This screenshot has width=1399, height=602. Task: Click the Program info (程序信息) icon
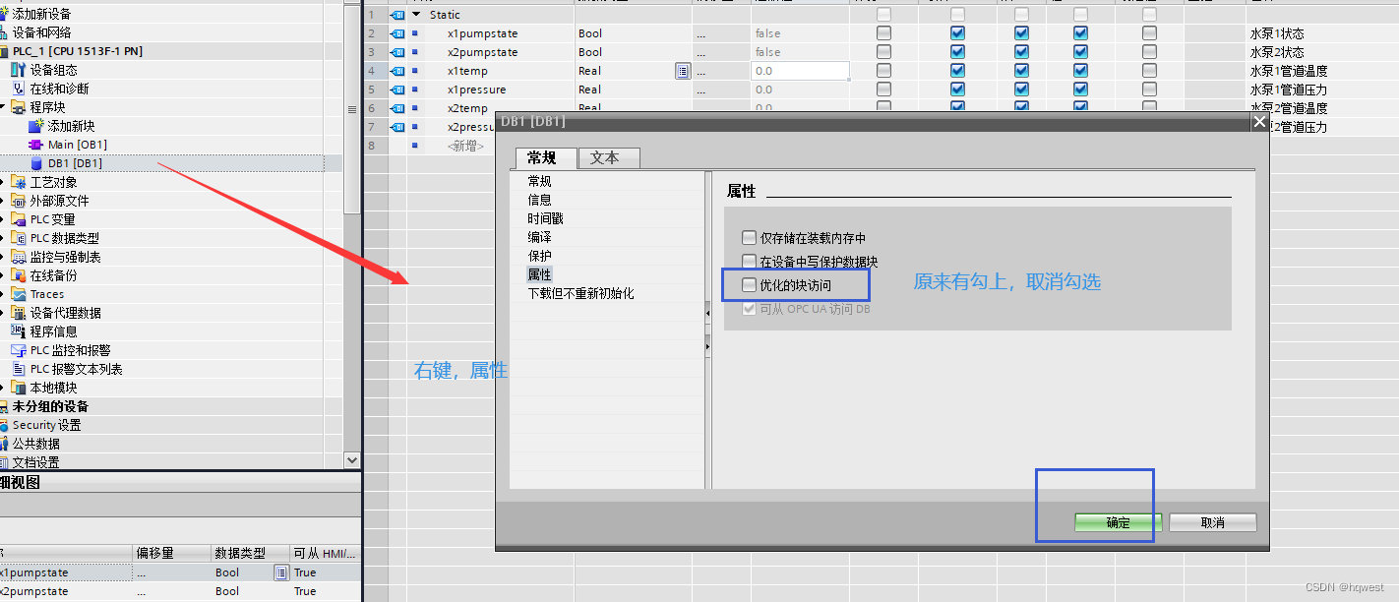(19, 331)
